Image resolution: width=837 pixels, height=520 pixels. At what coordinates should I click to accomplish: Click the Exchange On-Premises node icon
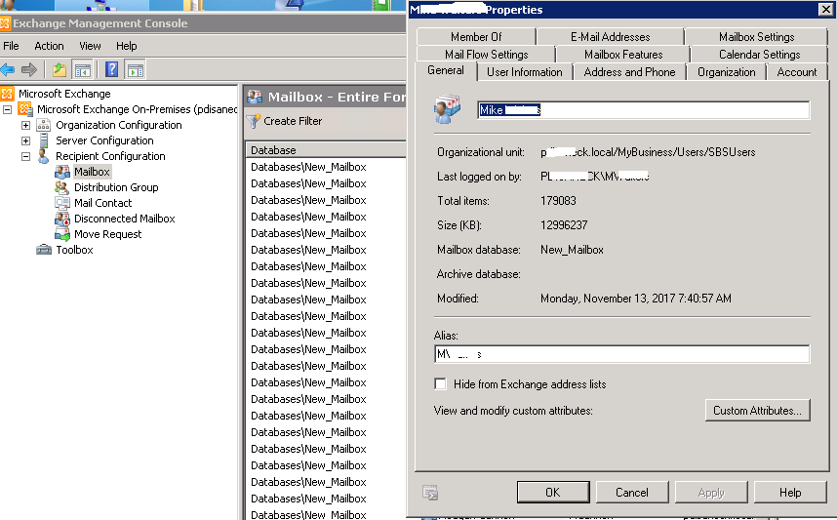[25, 109]
